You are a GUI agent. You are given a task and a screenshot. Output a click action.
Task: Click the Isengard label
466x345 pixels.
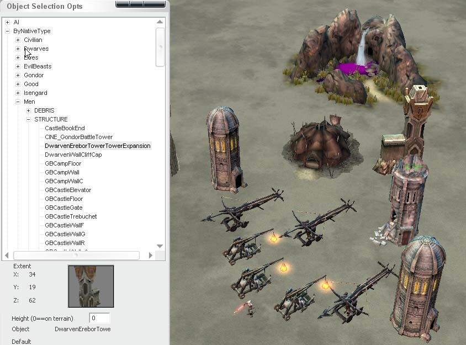point(35,93)
